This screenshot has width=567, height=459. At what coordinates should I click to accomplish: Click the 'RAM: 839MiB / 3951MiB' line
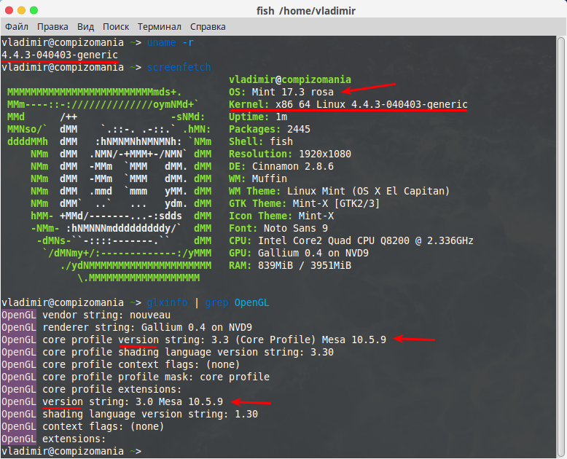[x=289, y=265]
